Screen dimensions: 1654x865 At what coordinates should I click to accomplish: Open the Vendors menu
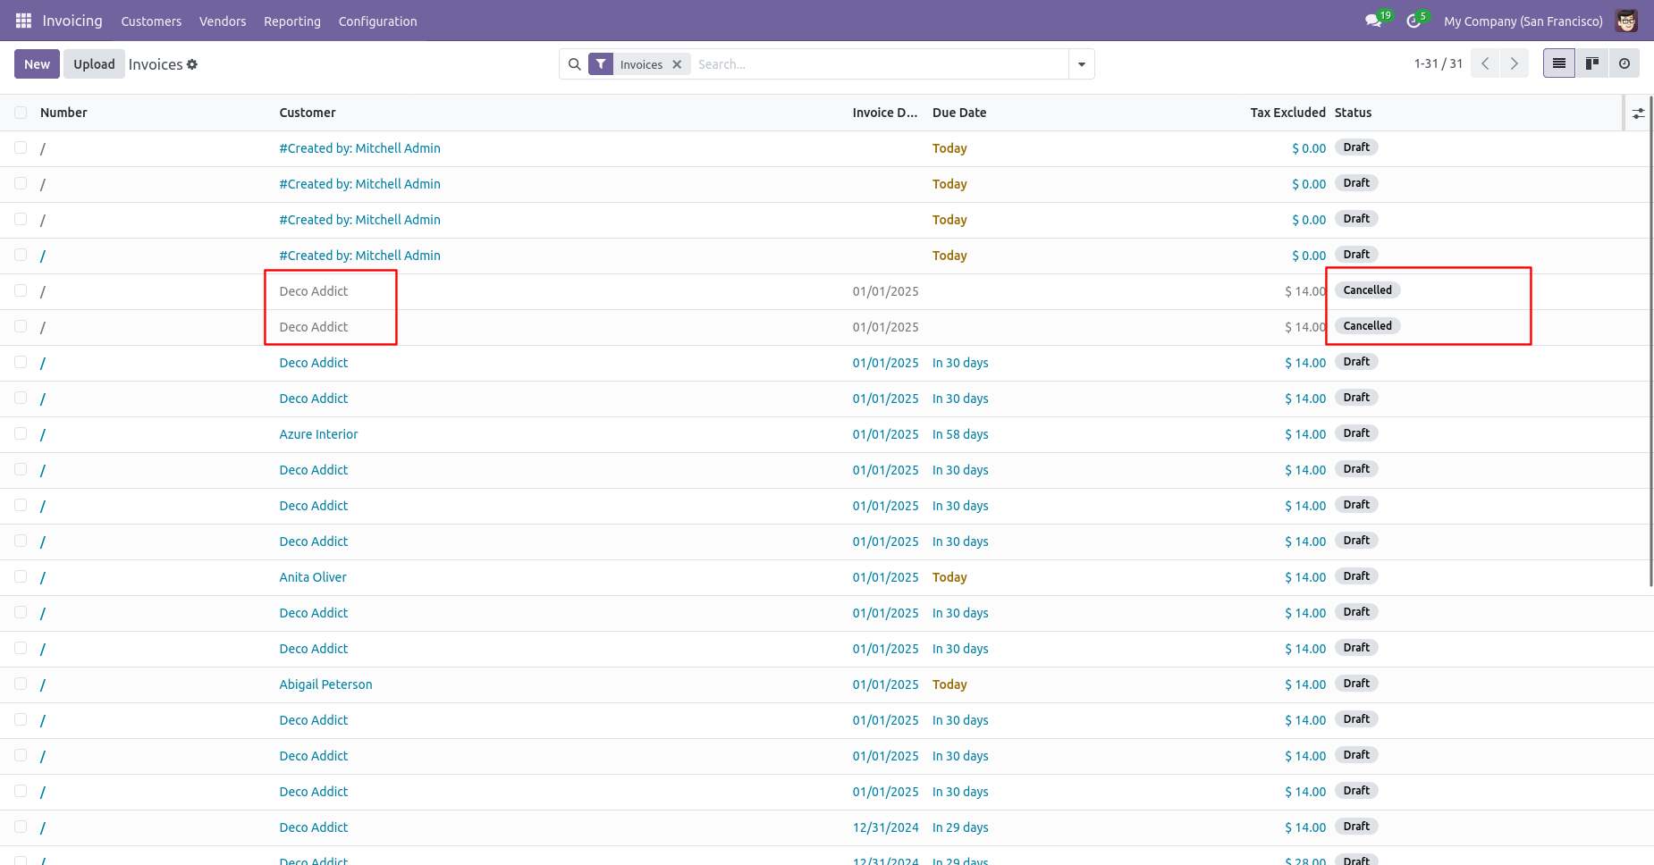click(223, 21)
